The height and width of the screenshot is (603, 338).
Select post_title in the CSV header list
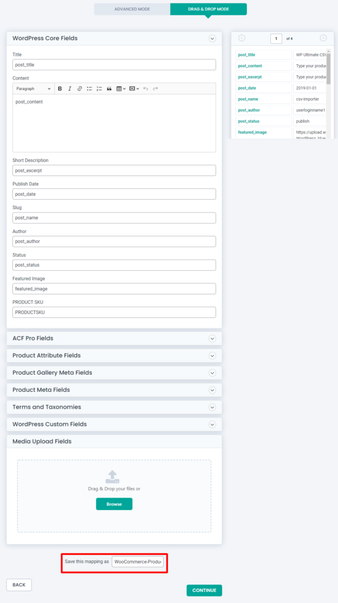coord(264,55)
